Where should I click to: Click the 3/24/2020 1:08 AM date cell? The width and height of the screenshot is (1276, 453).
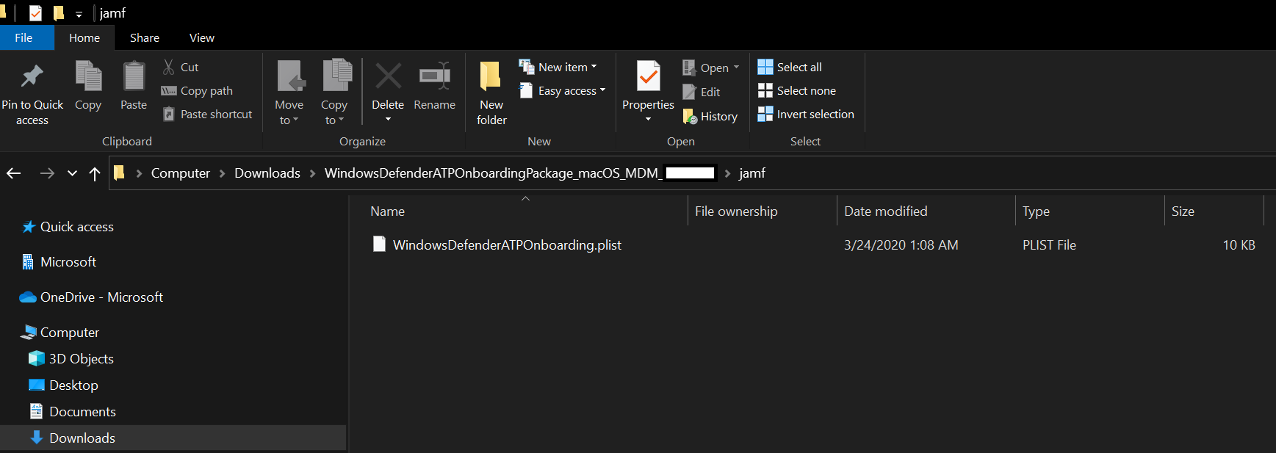tap(901, 245)
